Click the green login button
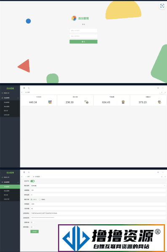The height and width of the screenshot is (252, 167). coord(83,42)
